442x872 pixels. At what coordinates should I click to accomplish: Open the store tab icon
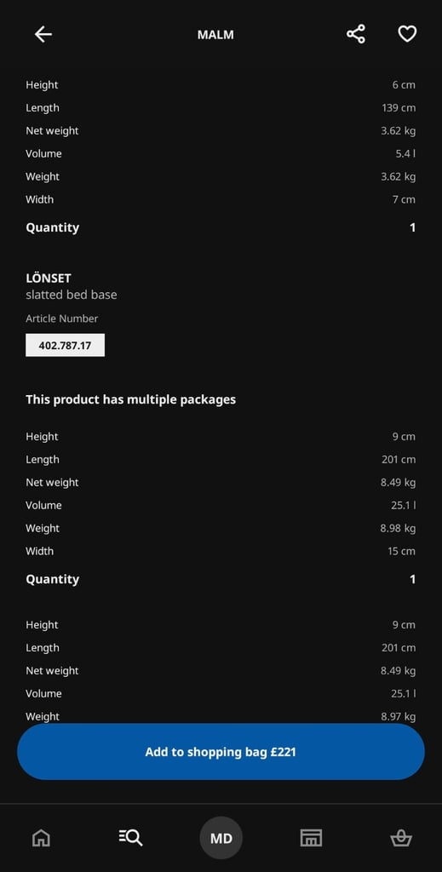[x=312, y=838]
